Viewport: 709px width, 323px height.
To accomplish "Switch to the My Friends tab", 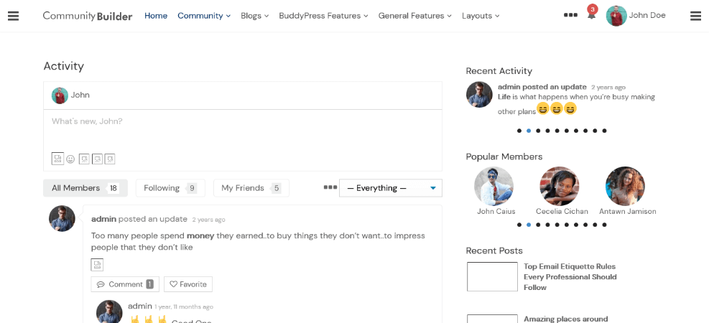I will [251, 188].
